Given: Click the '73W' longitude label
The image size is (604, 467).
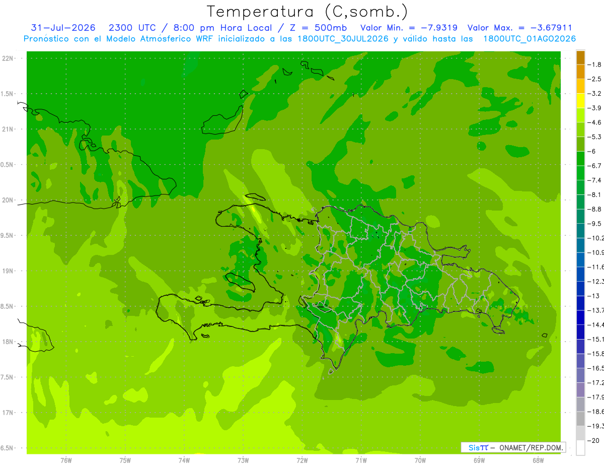Looking at the screenshot, I should pos(243,460).
